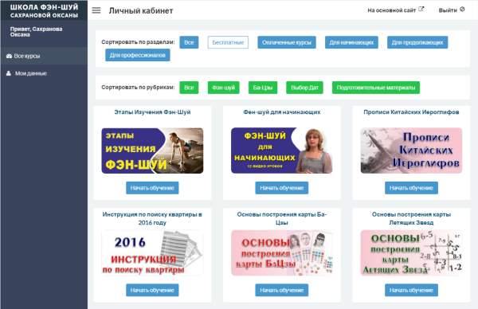Click the logout icon next to Выйти
478x309 pixels.
coord(462,10)
